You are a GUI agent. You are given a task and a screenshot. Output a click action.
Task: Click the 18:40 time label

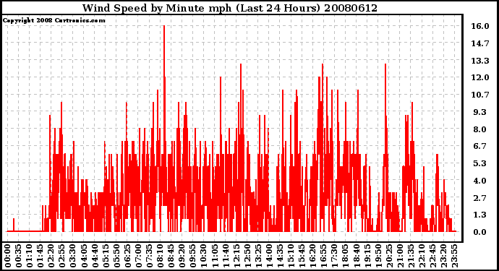click(x=356, y=257)
